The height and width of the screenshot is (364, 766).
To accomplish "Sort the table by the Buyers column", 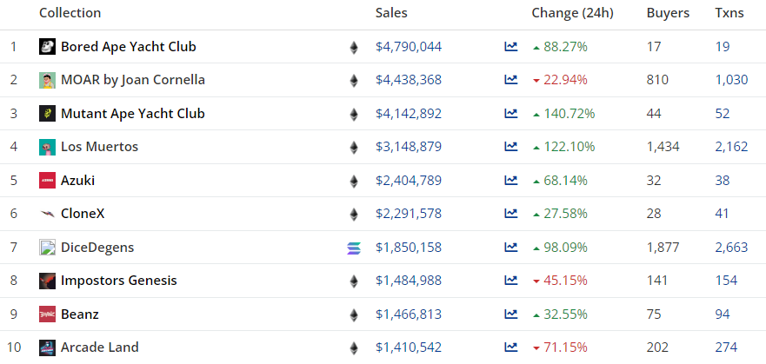I will tap(668, 13).
